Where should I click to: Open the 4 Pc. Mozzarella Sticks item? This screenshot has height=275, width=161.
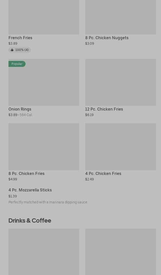[30, 190]
